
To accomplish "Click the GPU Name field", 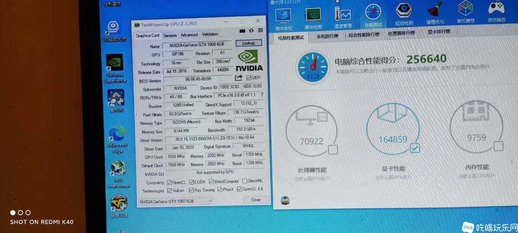I will (x=198, y=45).
